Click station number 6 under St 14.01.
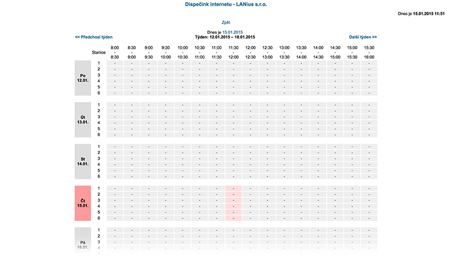The height and width of the screenshot is (263, 452). coord(98,177)
